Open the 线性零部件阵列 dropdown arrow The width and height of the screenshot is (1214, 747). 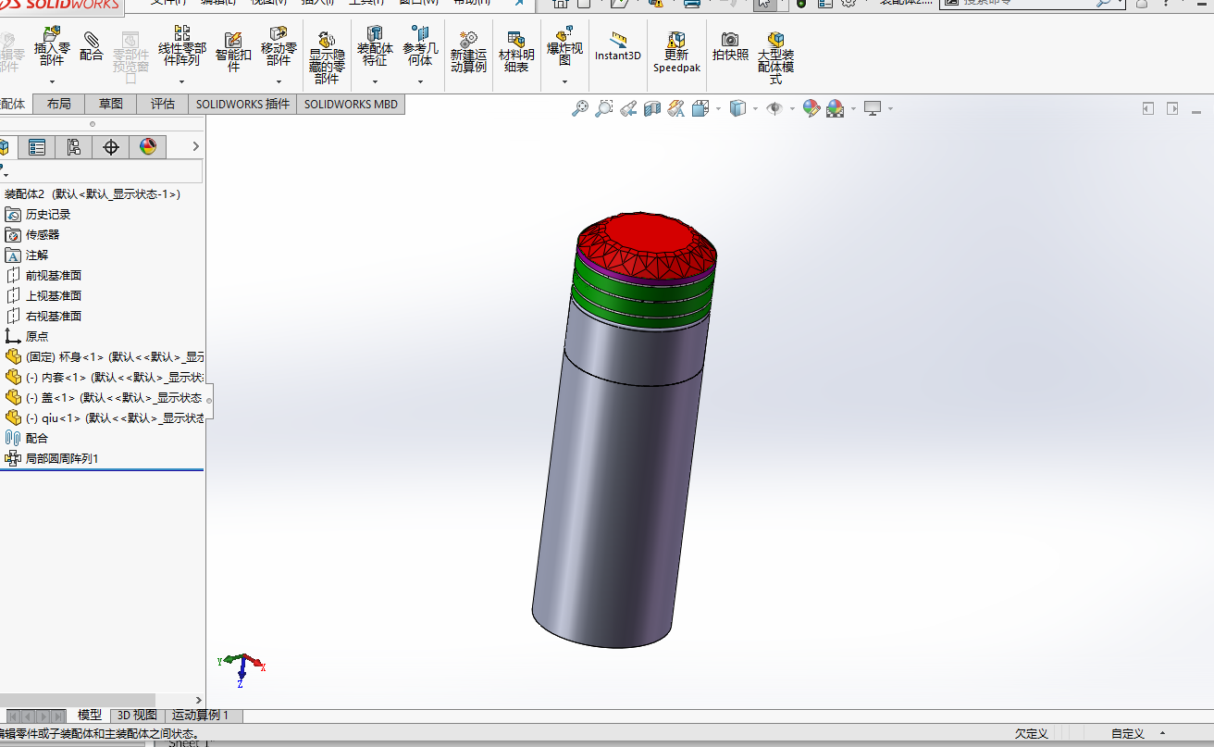coord(182,81)
